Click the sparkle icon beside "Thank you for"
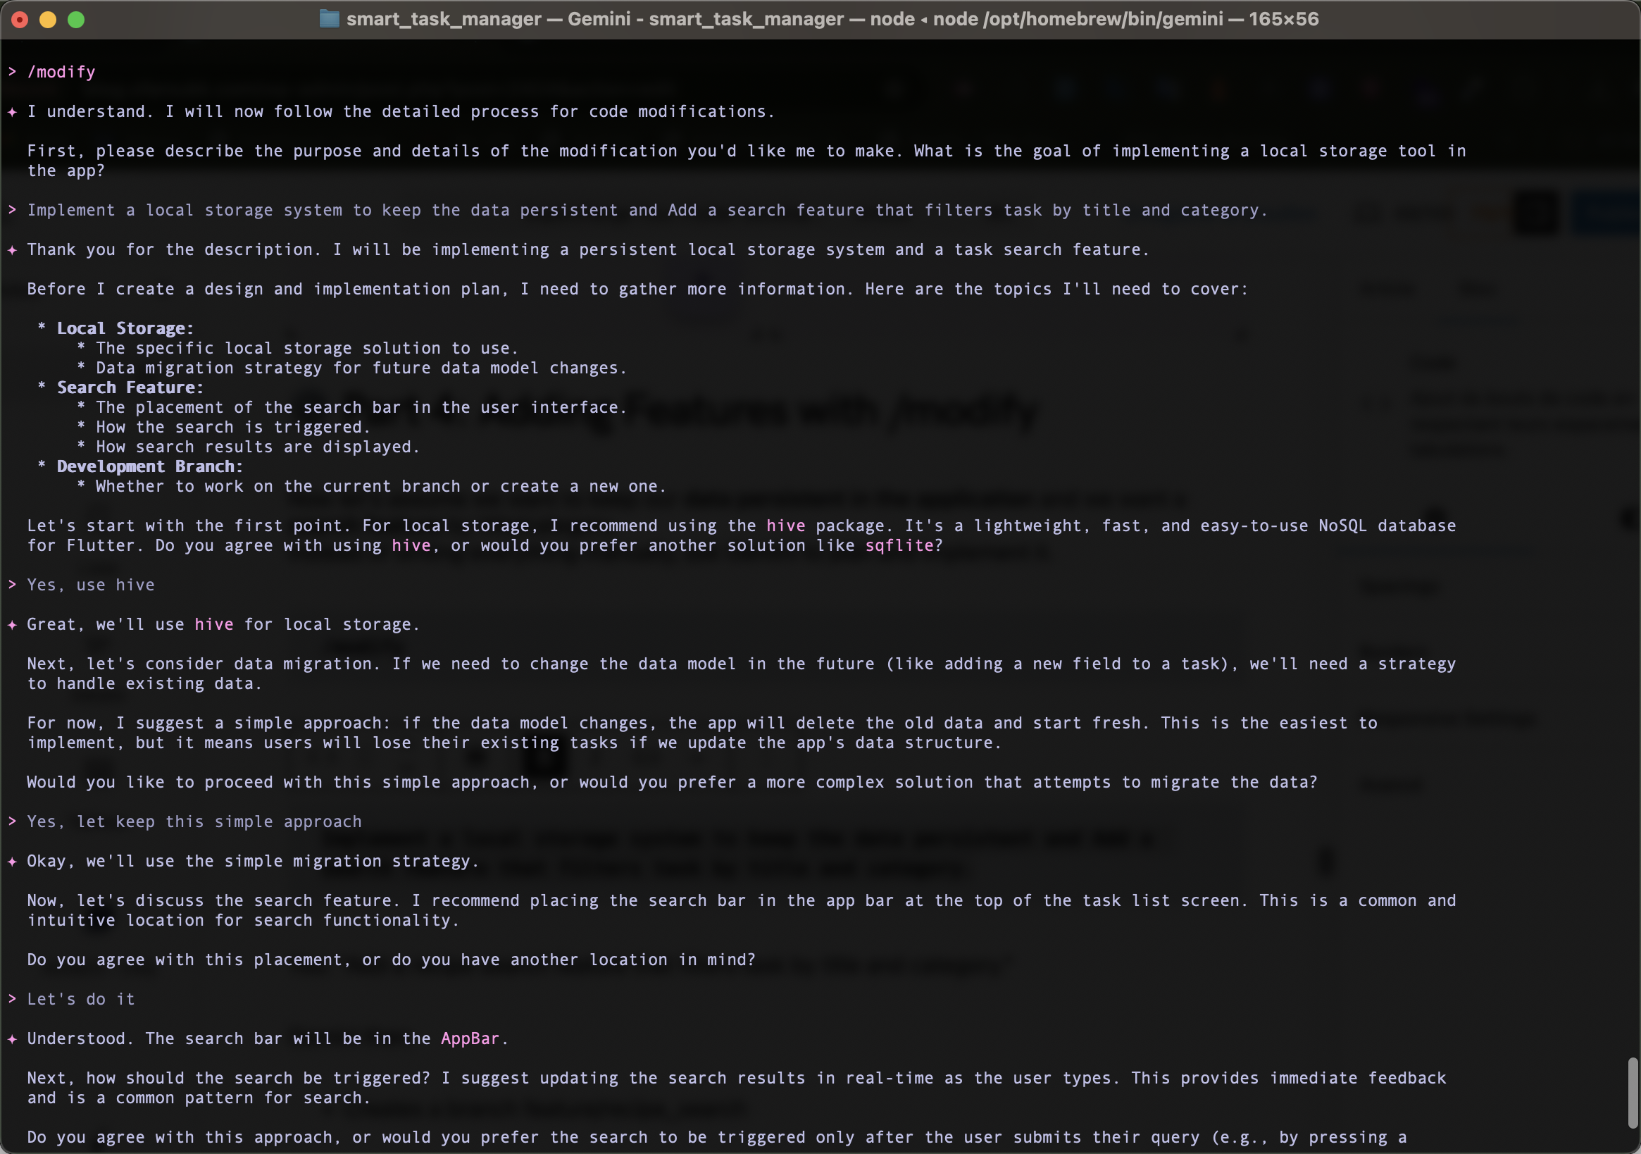 pos(12,249)
